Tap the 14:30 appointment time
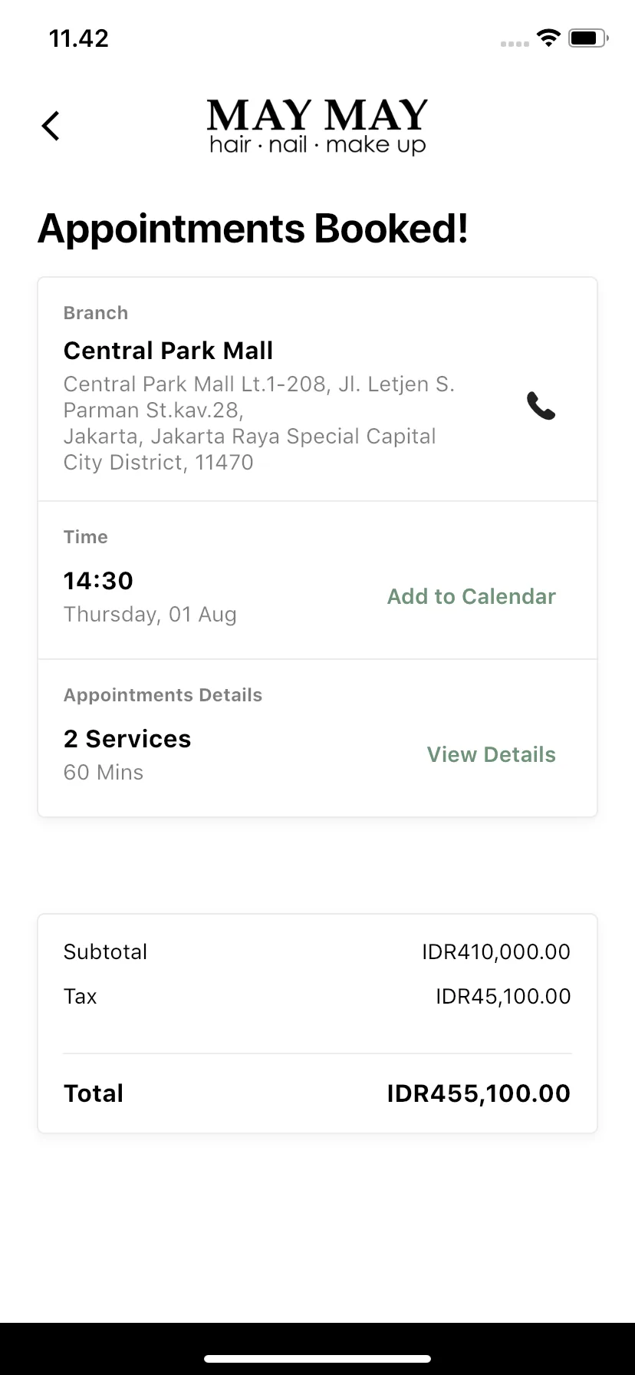The height and width of the screenshot is (1375, 635). (98, 581)
